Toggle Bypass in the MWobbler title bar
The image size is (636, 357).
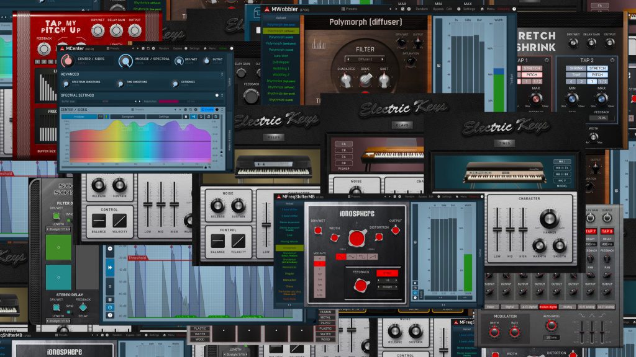point(438,9)
